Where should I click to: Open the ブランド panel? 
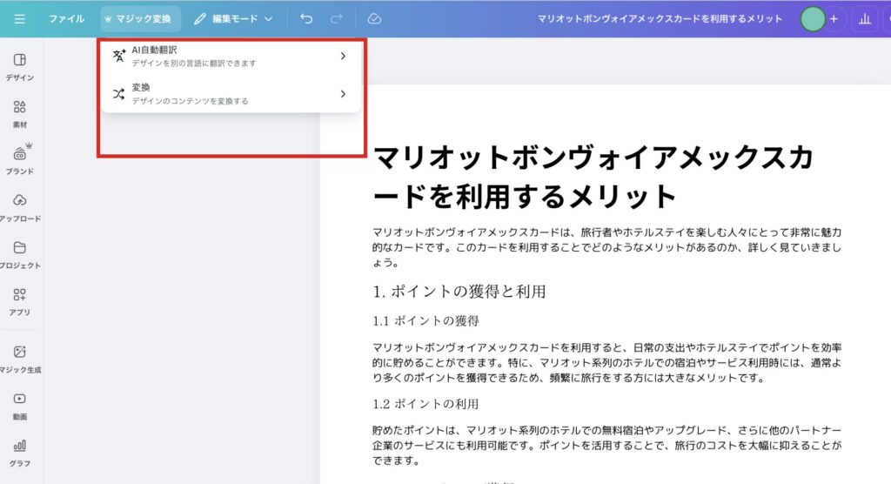20,160
